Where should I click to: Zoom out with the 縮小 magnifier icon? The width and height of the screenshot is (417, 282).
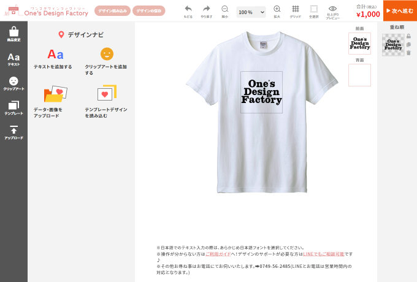coord(225,9)
